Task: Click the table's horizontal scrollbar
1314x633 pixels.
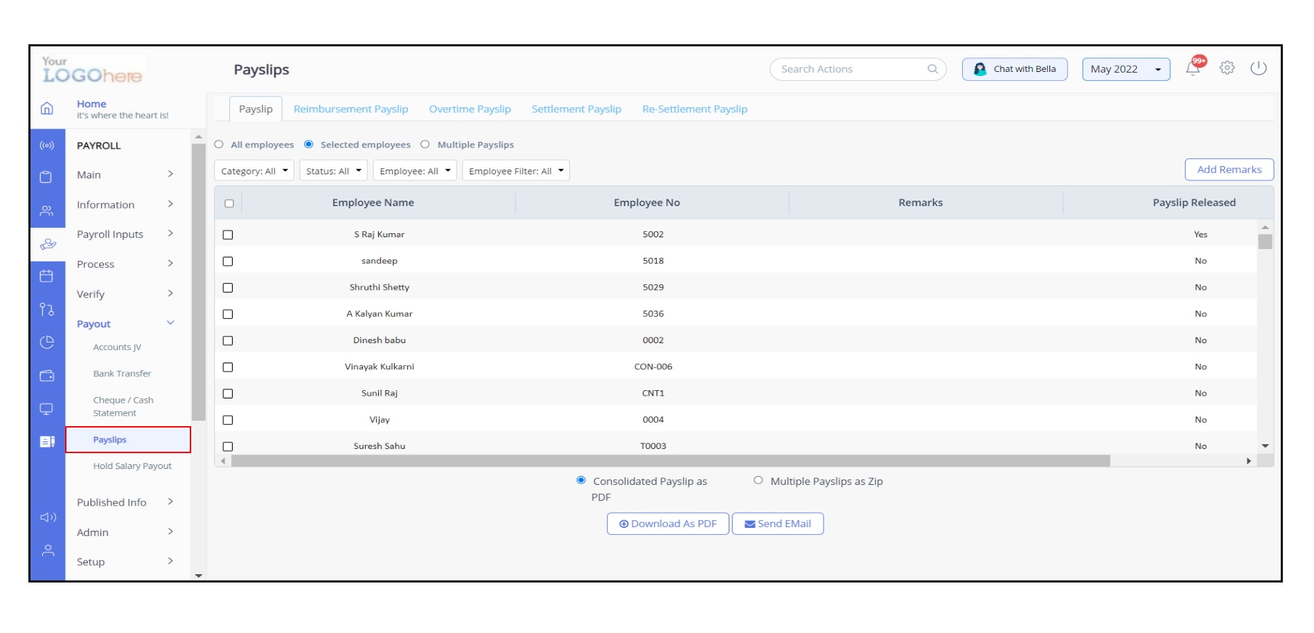Action: (670, 461)
